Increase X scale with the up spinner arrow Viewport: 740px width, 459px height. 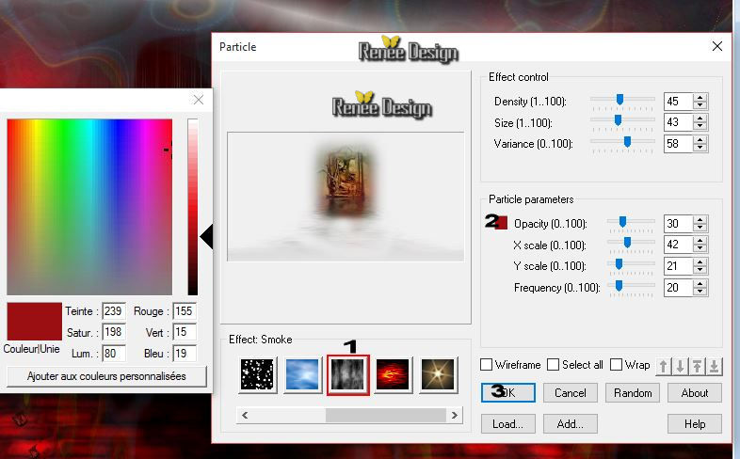700,241
